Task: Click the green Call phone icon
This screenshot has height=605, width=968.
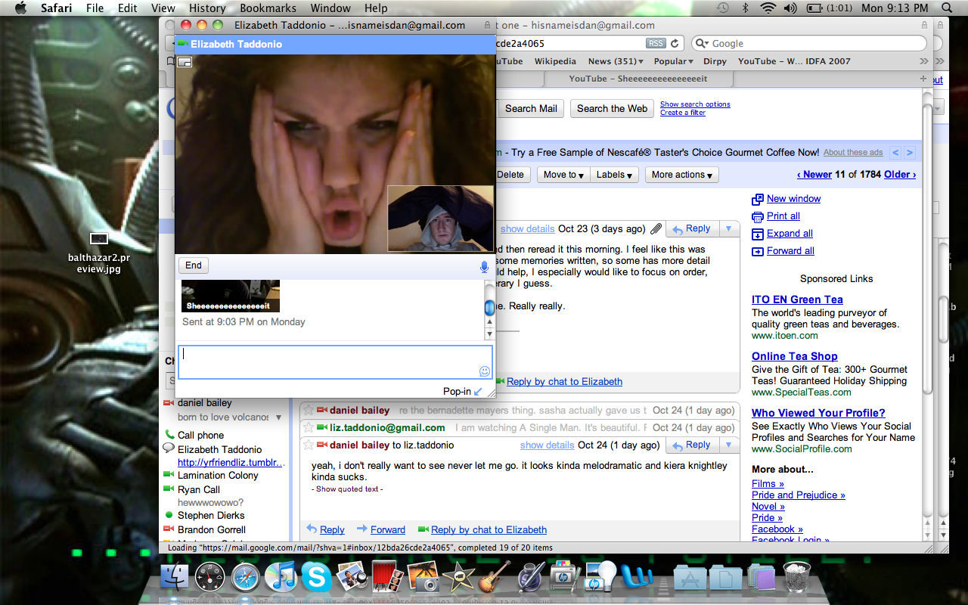Action: coord(169,435)
